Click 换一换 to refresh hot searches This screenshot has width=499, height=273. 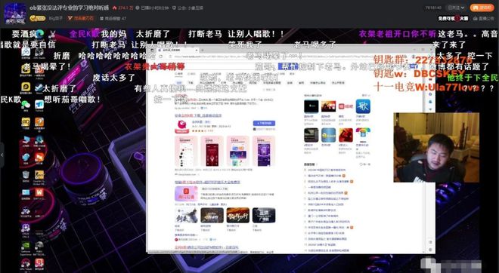(364, 164)
